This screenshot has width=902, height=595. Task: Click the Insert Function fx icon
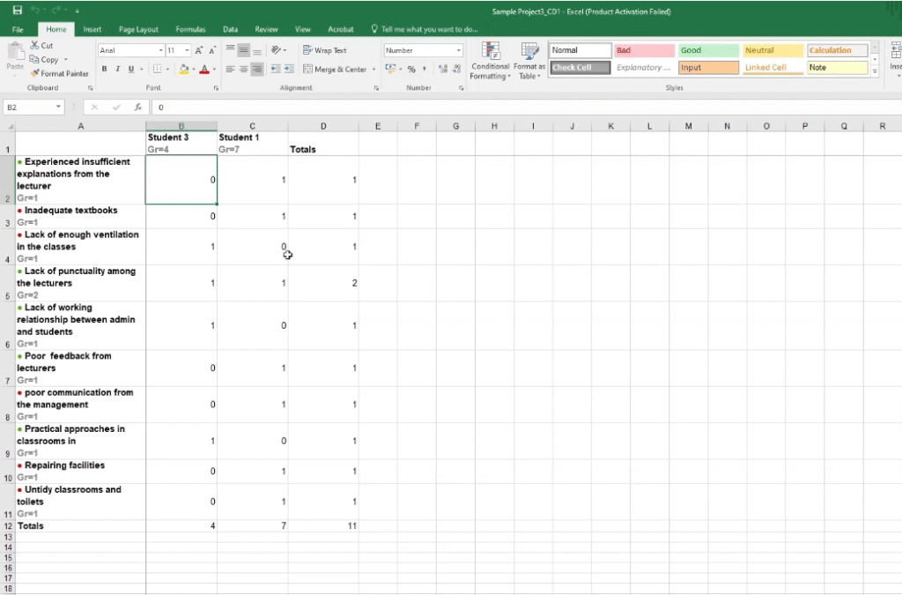click(138, 107)
